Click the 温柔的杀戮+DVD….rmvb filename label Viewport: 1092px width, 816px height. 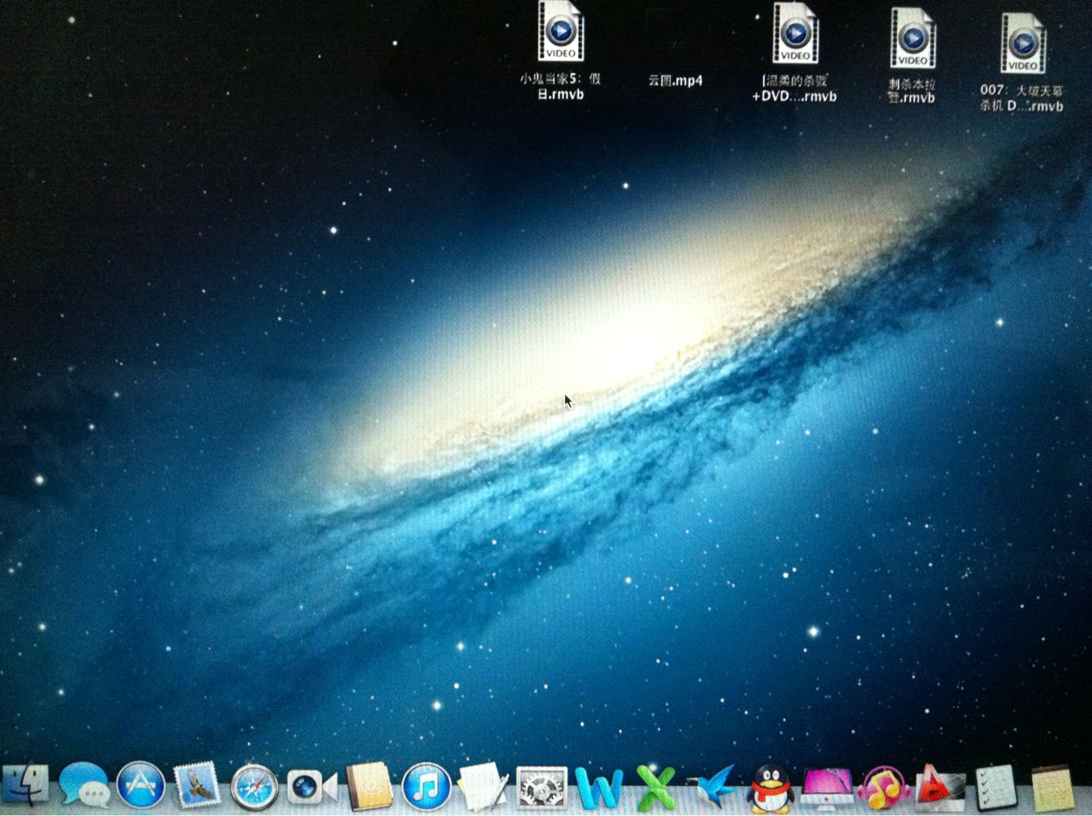(x=794, y=89)
